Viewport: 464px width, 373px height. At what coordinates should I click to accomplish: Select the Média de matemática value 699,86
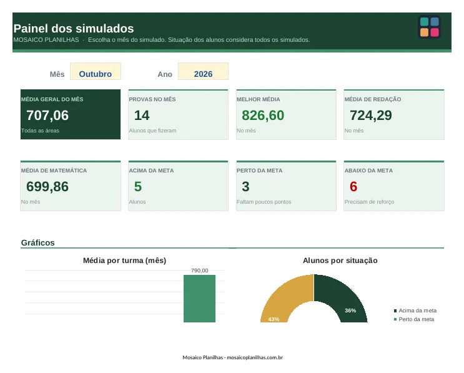point(47,186)
